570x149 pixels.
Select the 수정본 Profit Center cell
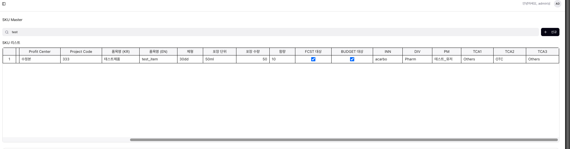pos(40,59)
